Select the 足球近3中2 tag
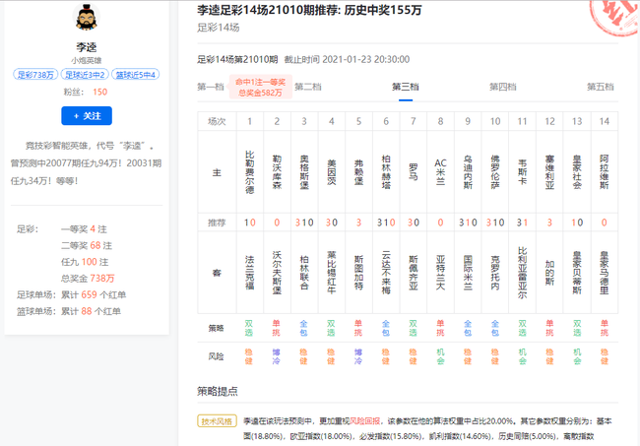This screenshot has height=446, width=640. [x=86, y=75]
